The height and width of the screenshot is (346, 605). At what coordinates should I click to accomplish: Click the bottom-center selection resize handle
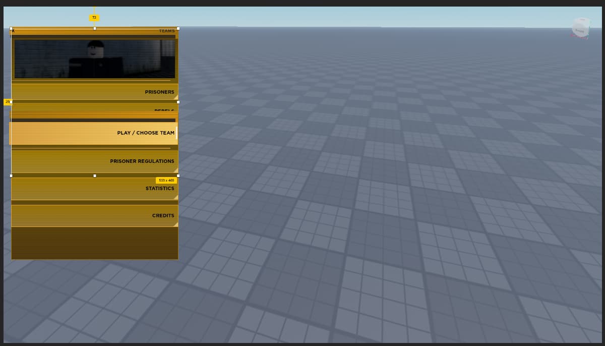95,176
